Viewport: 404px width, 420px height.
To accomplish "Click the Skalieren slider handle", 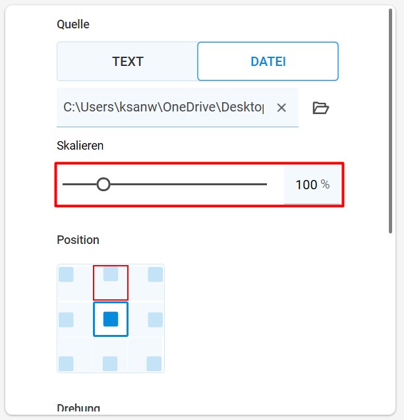I will [x=103, y=185].
